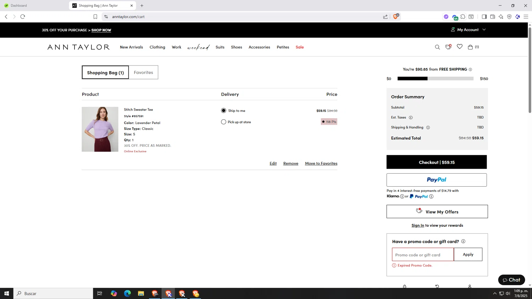Edit the Stitch Sweater Tee item
This screenshot has height=299, width=532.
[273, 163]
